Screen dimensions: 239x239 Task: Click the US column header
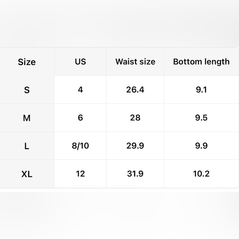point(80,61)
